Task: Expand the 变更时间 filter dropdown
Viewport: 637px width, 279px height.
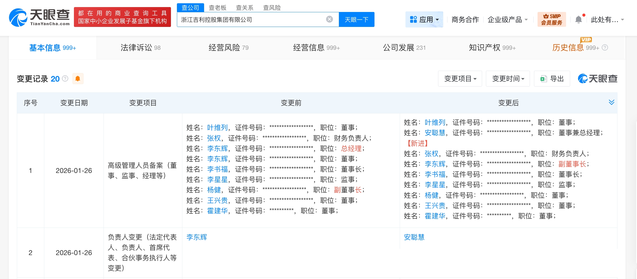Action: pos(508,79)
